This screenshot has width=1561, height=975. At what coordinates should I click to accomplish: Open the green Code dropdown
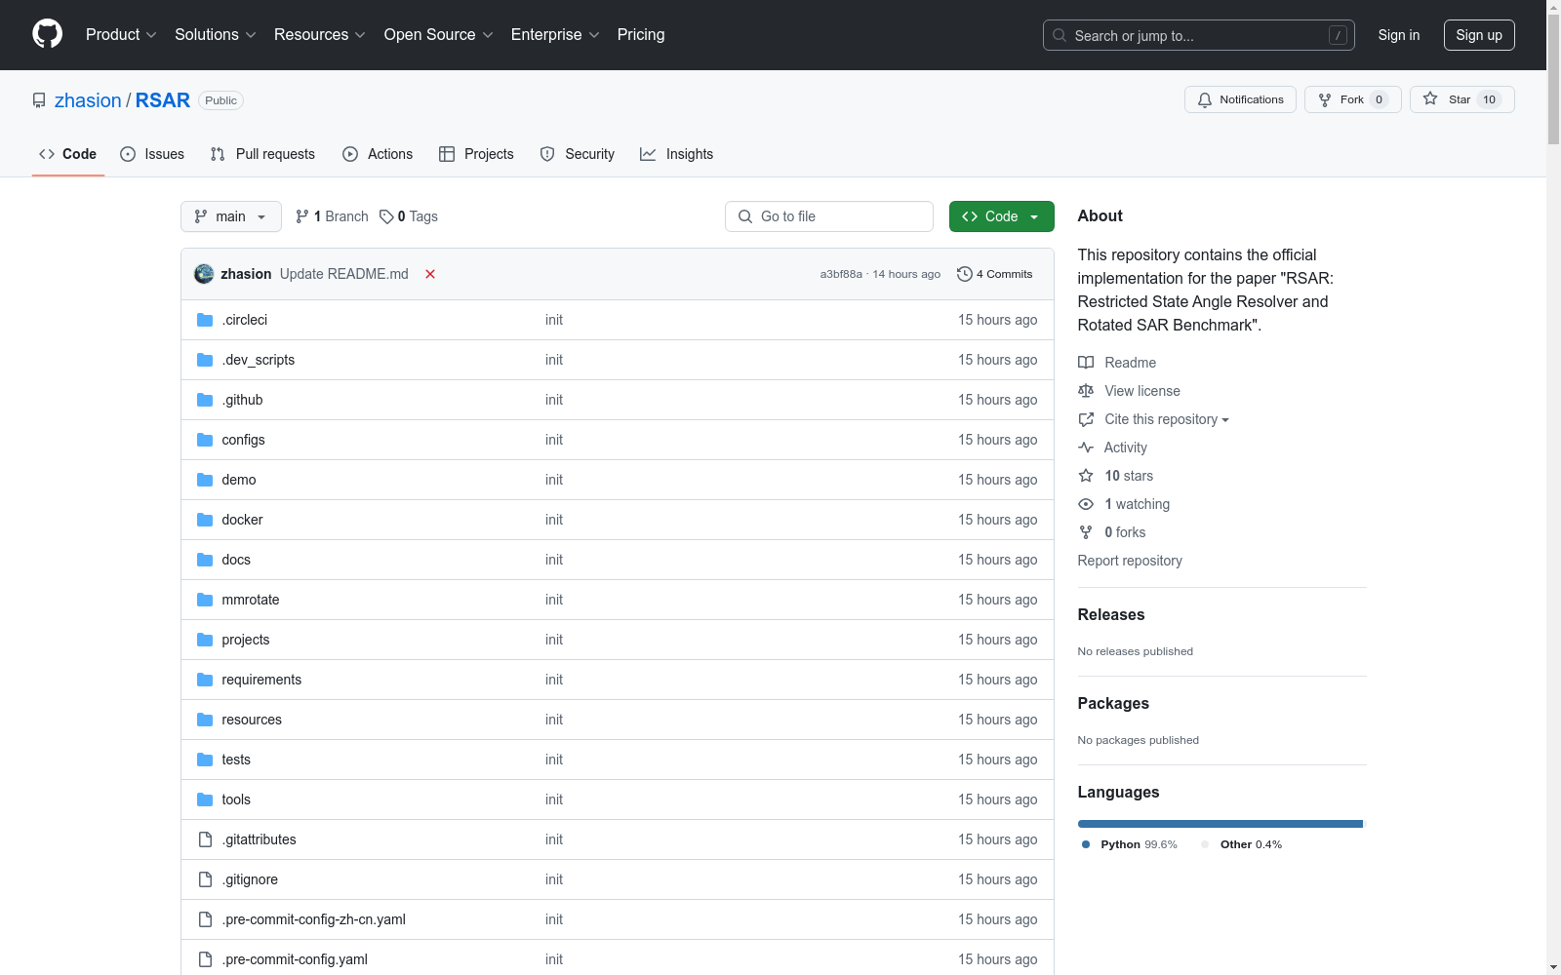click(1001, 216)
